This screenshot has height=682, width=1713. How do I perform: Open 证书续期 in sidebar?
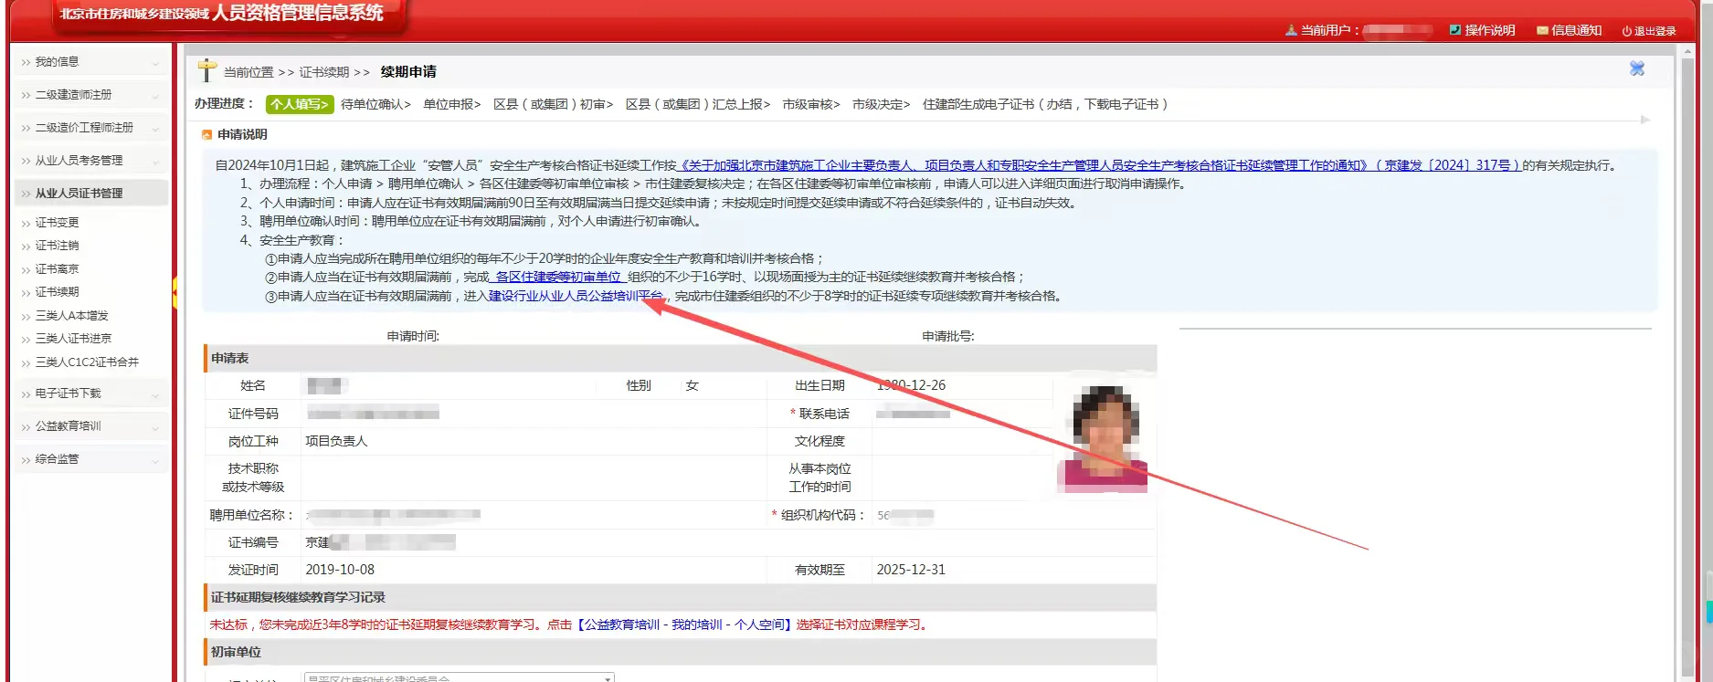(57, 292)
